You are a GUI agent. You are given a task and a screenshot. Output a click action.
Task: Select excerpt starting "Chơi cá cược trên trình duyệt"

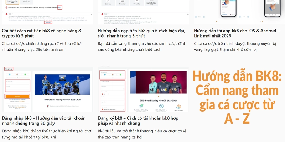pos(235,47)
